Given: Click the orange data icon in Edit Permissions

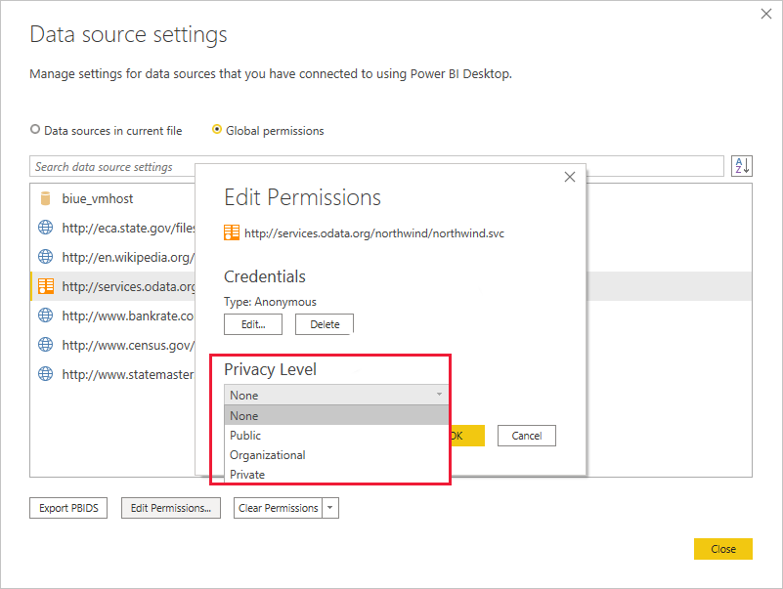Looking at the screenshot, I should [232, 233].
